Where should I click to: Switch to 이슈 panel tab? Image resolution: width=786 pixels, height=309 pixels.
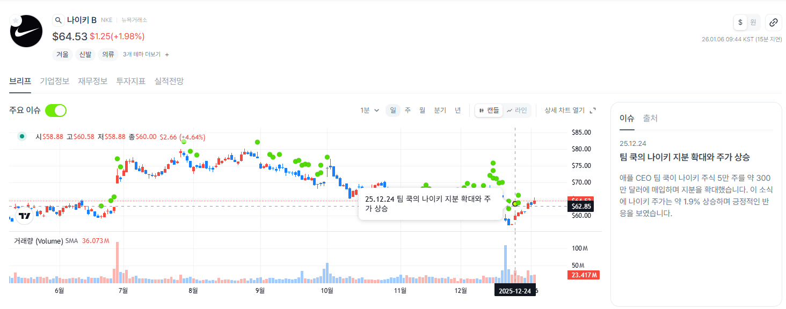[x=627, y=119]
